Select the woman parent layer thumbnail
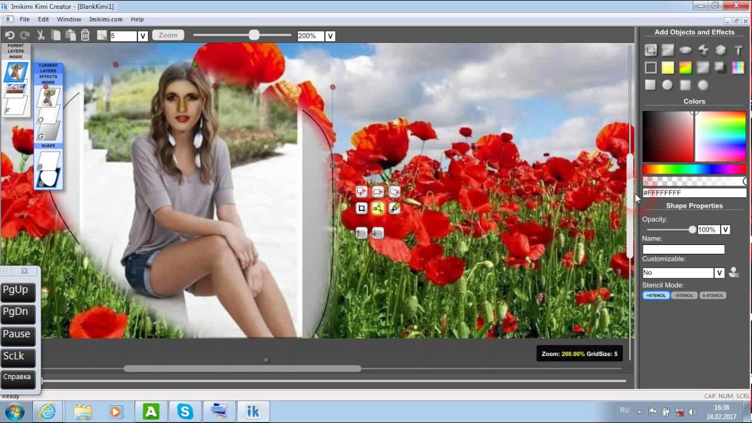Viewport: 752px width, 423px height. click(x=16, y=71)
